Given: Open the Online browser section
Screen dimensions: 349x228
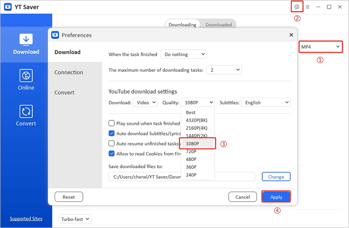Looking at the screenshot, I should [26, 80].
